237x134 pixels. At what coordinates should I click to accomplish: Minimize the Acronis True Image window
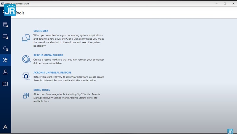point(217,4)
